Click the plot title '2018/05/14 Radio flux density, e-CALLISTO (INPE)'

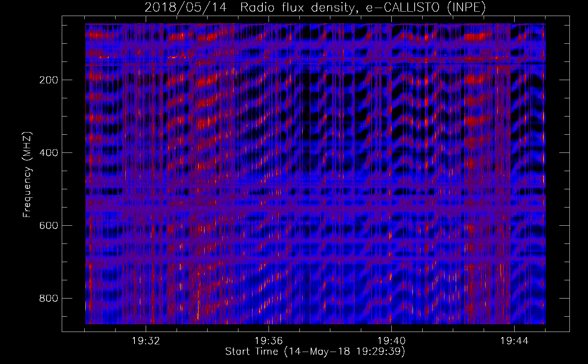(x=315, y=7)
